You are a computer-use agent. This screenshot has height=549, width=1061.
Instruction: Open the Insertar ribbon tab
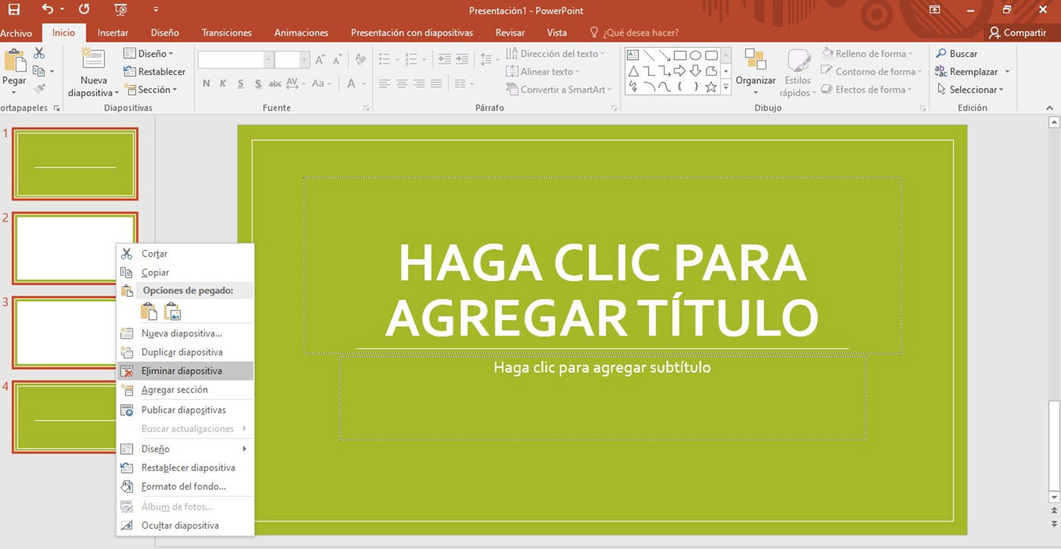click(x=113, y=33)
